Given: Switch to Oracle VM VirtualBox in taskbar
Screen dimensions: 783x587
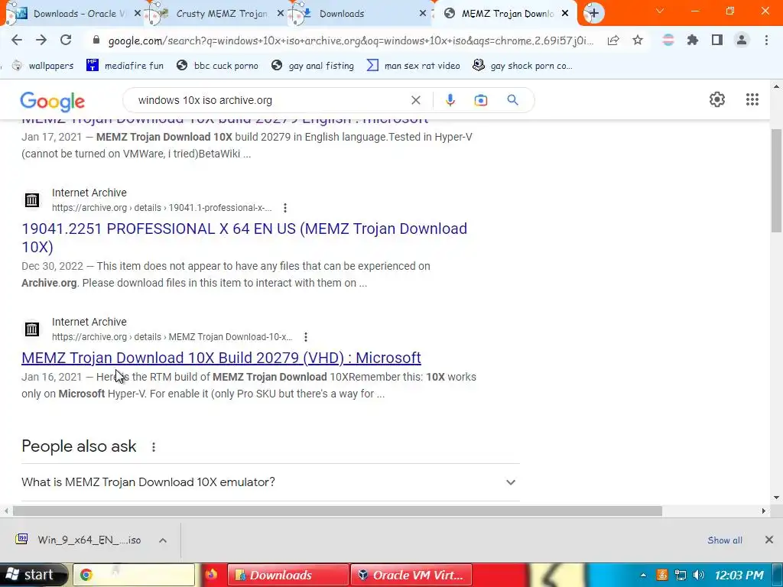Looking at the screenshot, I should [x=411, y=575].
